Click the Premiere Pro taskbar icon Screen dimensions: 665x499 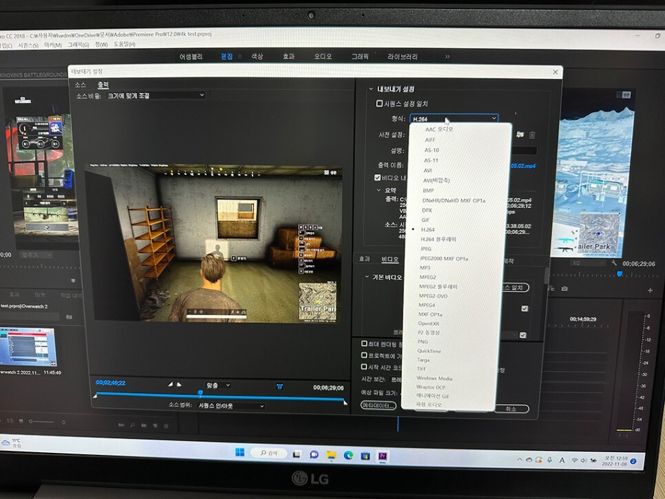pos(383,456)
